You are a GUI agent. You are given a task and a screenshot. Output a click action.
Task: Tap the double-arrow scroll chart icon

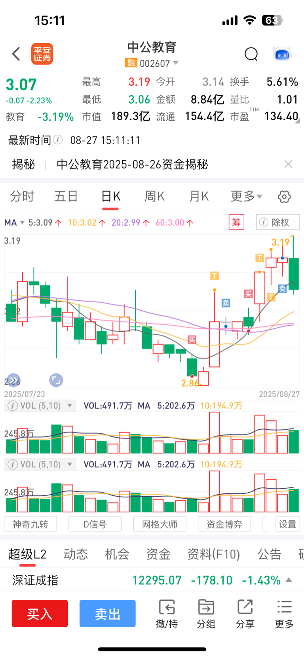13,380
